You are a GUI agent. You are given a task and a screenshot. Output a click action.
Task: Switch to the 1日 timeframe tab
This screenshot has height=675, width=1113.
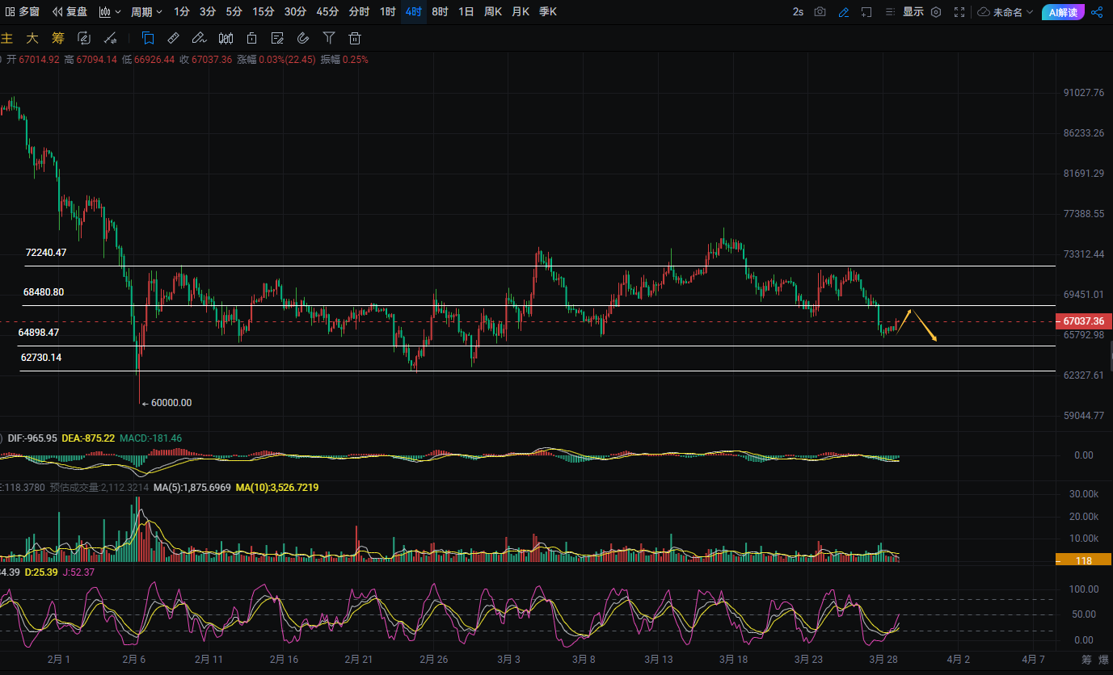pyautogui.click(x=466, y=12)
